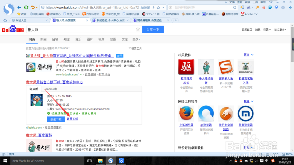The image size is (294, 165).
Task: Go back with the browser back arrow
Action: [19, 8]
